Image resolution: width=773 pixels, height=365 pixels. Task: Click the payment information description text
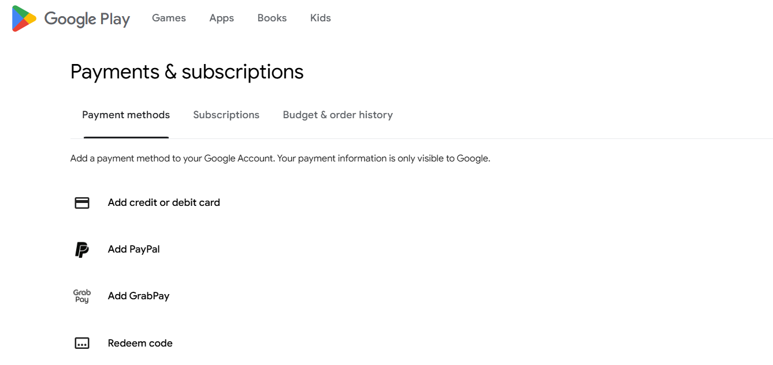click(x=280, y=158)
